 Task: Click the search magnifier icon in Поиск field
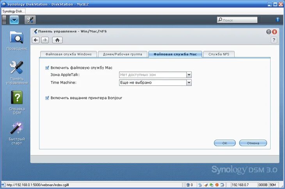tap(220, 20)
